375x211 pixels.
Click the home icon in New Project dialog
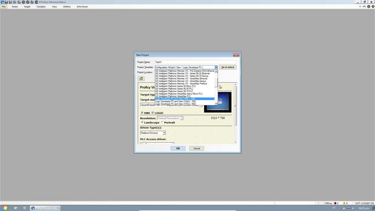[x=141, y=79]
